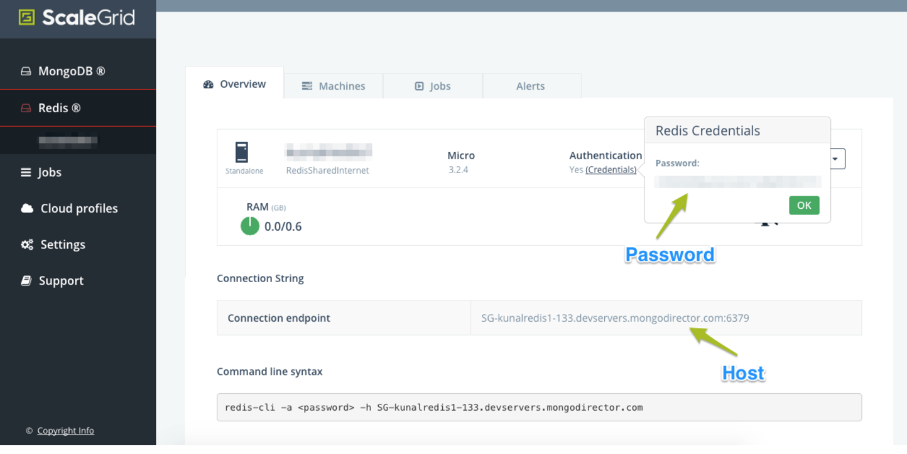Click the Redis database icon in sidebar
The image size is (907, 454).
(x=26, y=108)
